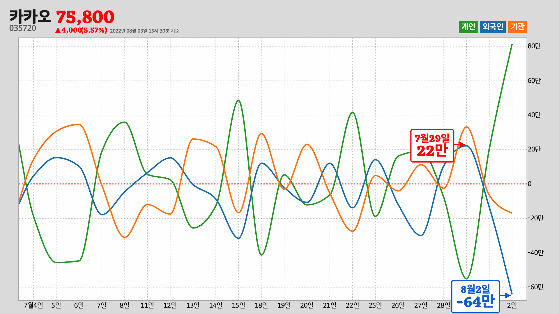Viewport: 559px width, 314px height.
Task: Click the 2022년 08월 03일 15시 30분 기준 timestamp
Action: 145,31
